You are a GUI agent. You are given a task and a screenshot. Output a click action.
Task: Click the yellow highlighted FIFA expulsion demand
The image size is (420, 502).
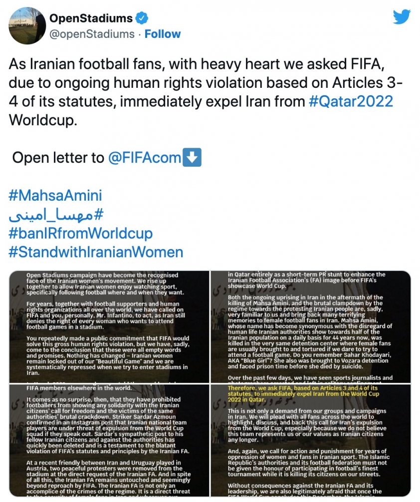click(303, 394)
